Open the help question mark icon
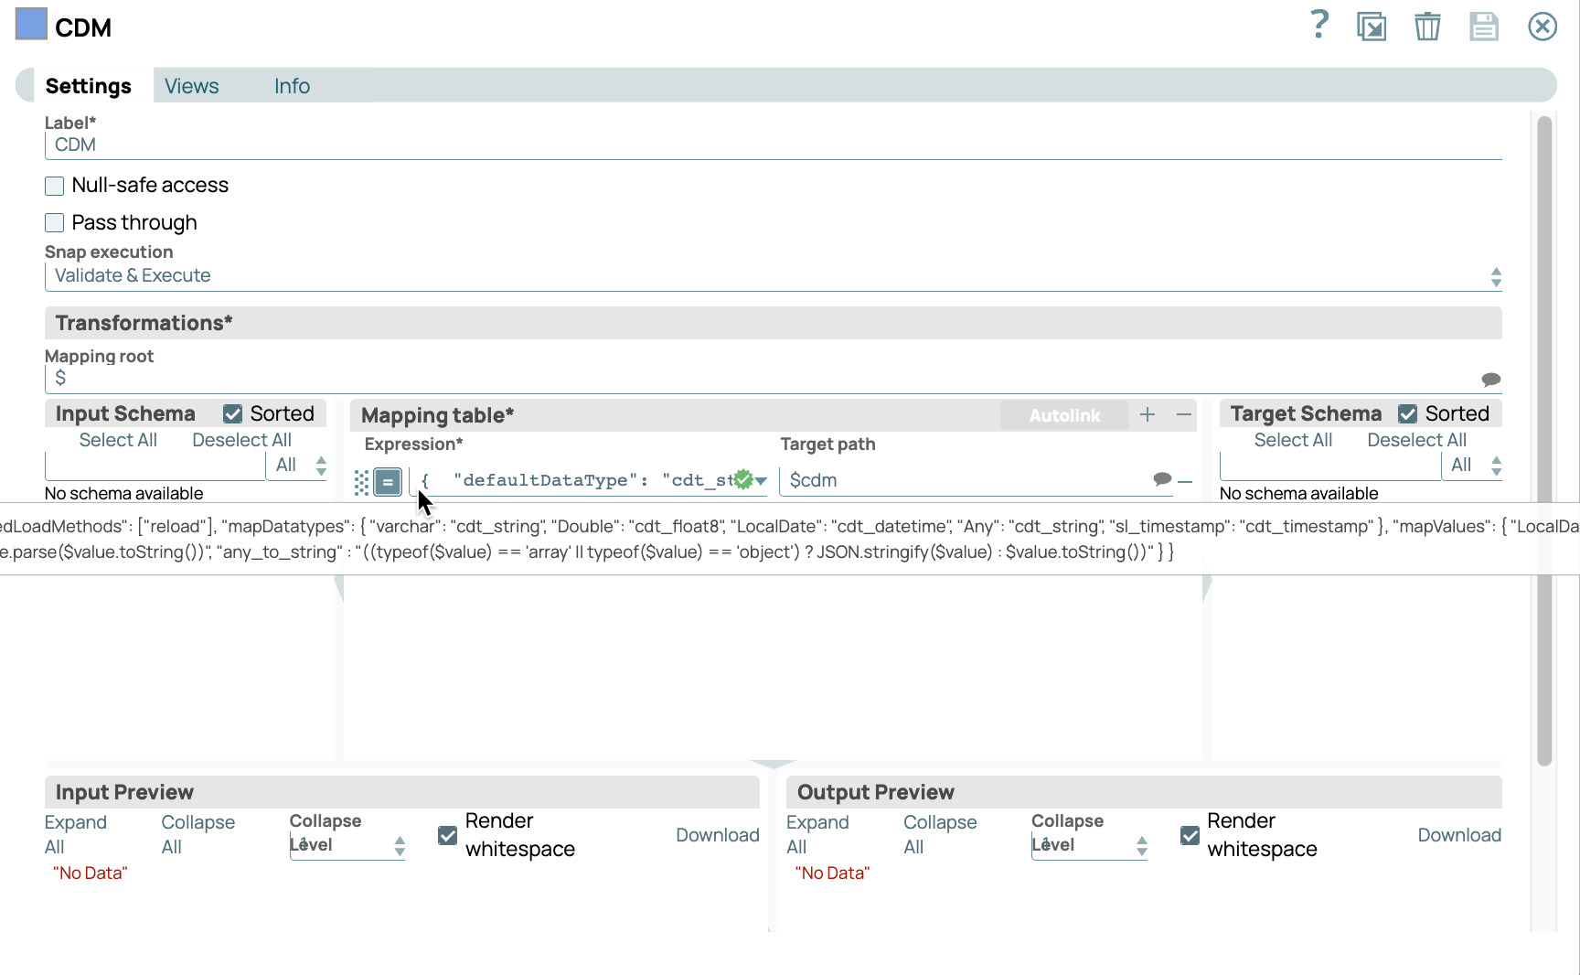The width and height of the screenshot is (1580, 975). click(1318, 26)
